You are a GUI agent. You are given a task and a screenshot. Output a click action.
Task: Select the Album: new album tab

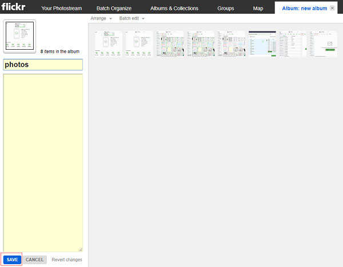coord(304,9)
